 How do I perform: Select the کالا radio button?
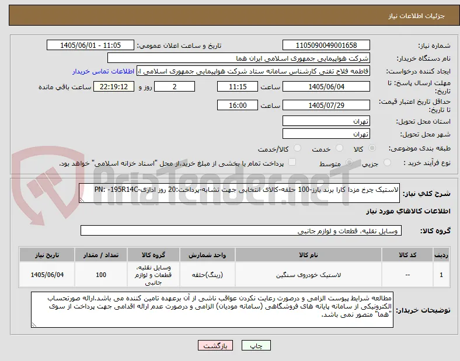[372, 148]
